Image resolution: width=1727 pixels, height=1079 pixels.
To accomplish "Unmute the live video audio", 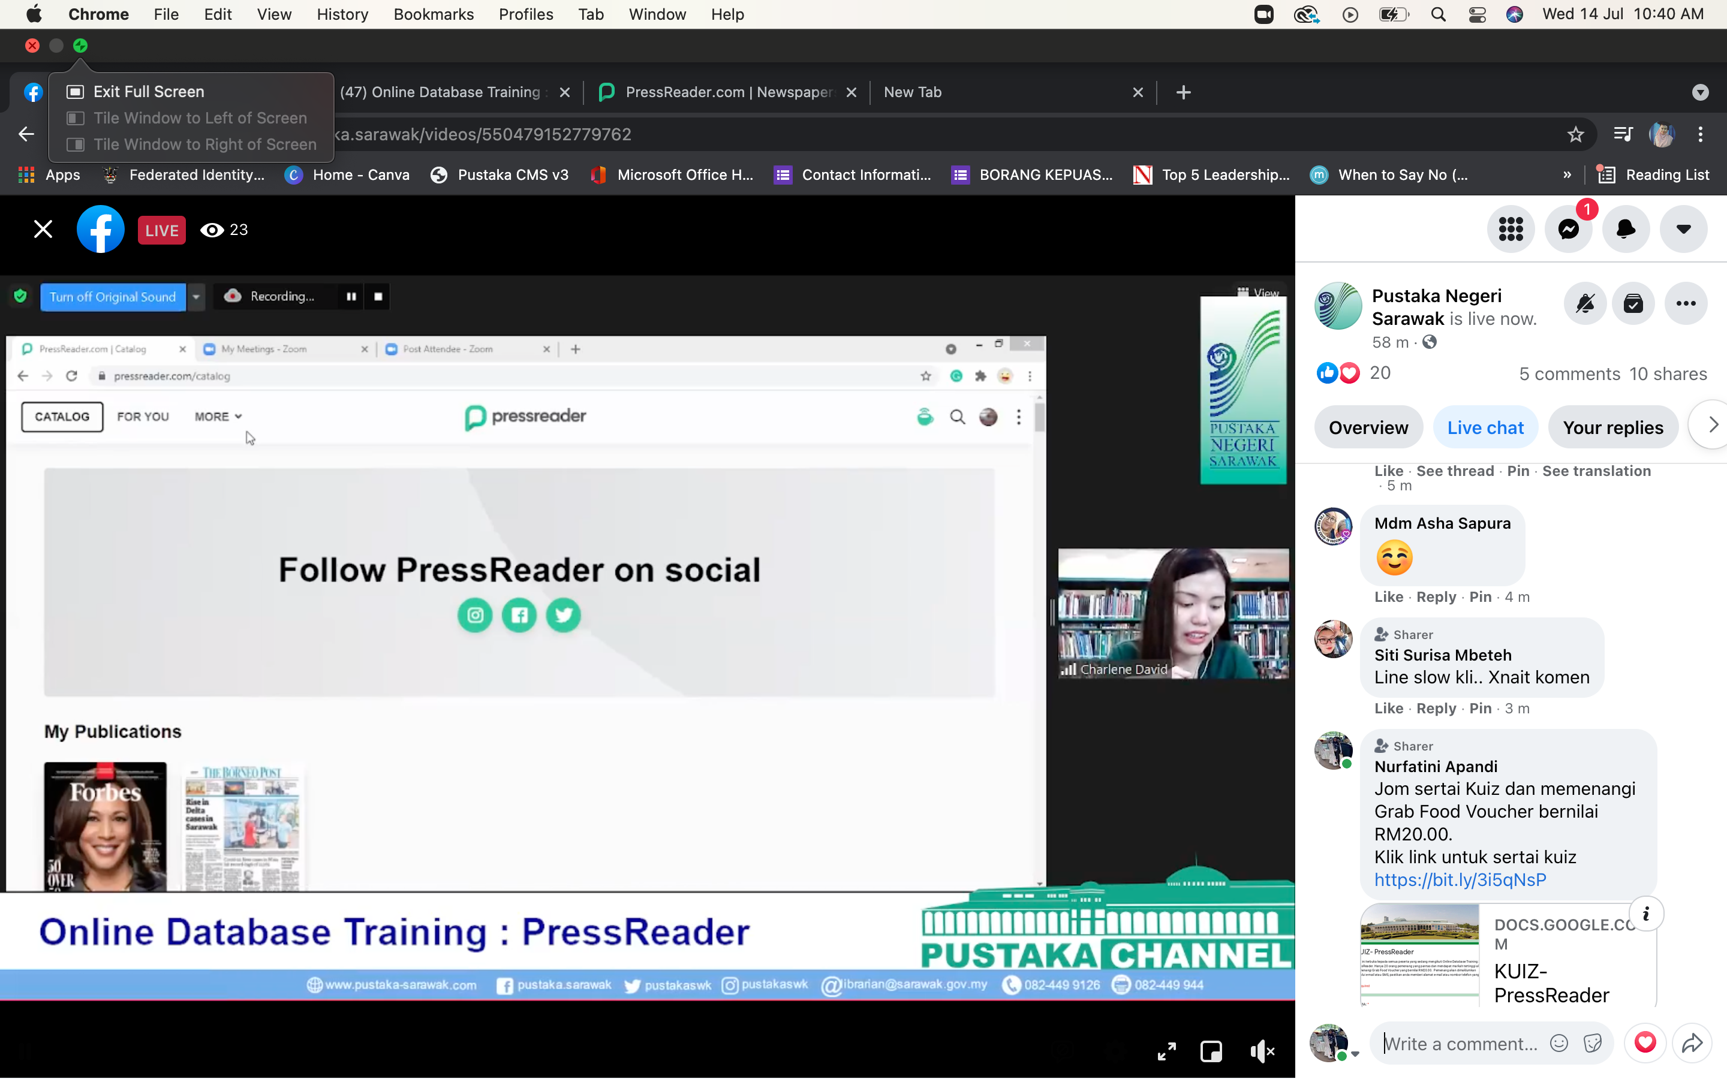I will pos(1262,1050).
